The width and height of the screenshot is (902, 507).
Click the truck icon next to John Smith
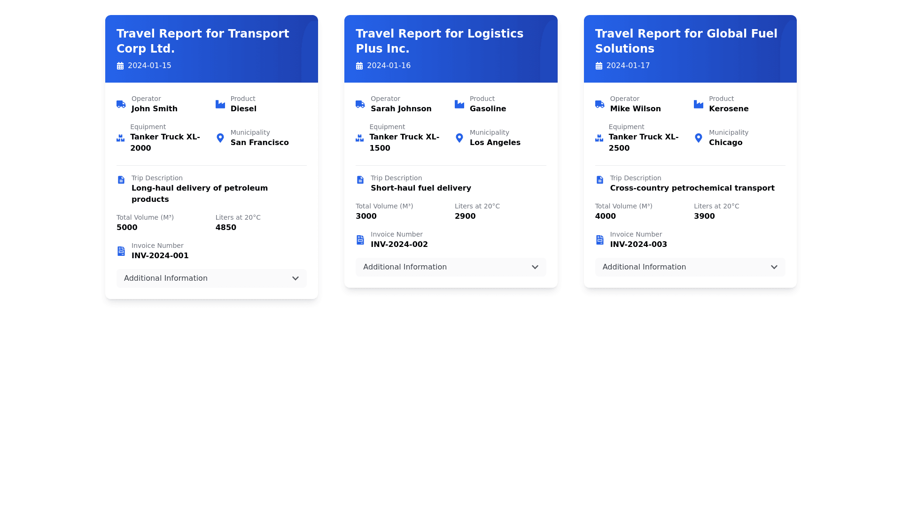pos(121,104)
